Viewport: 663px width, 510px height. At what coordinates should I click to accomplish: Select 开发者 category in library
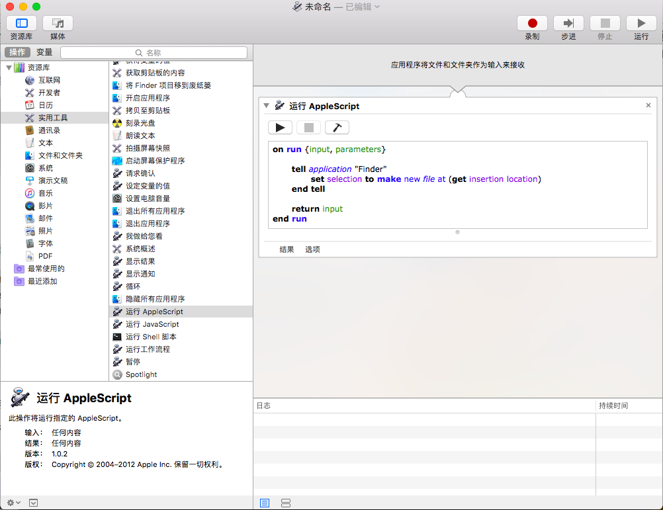(x=54, y=93)
